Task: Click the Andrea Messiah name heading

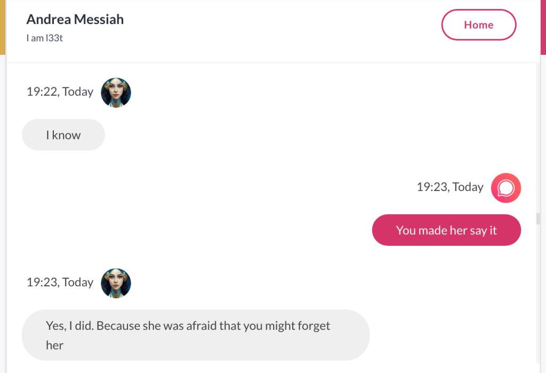Action: [x=75, y=20]
